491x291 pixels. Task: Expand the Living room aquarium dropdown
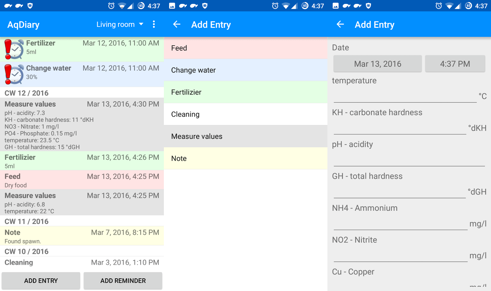[x=120, y=24]
